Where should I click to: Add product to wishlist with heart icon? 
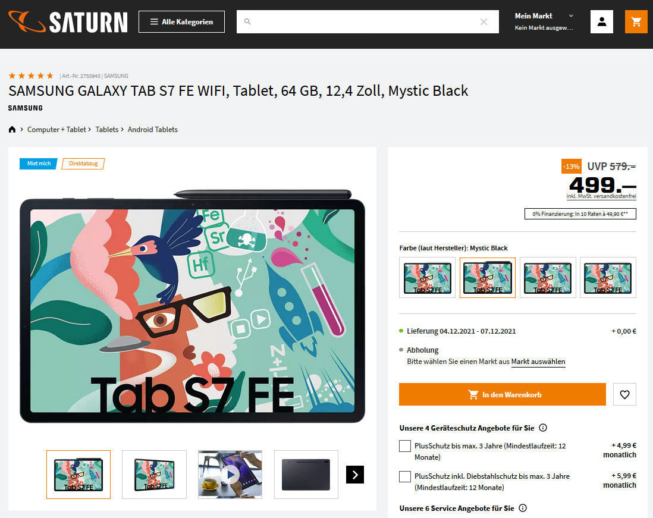click(x=624, y=394)
